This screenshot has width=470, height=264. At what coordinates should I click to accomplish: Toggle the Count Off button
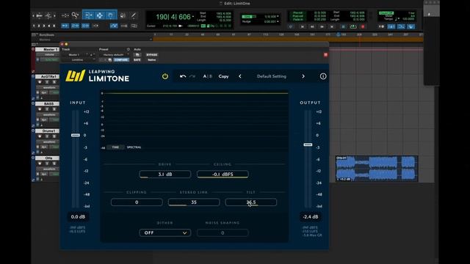click(x=386, y=13)
